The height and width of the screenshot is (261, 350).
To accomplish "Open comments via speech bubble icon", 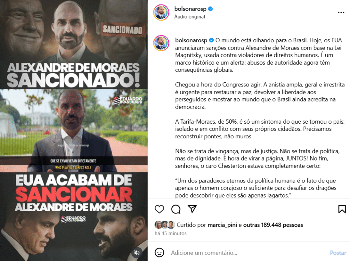I will [176, 209].
